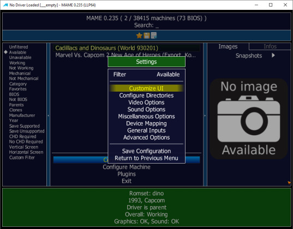The width and height of the screenshot is (293, 229).
Task: Select the Year filter
Action: pos(14,120)
